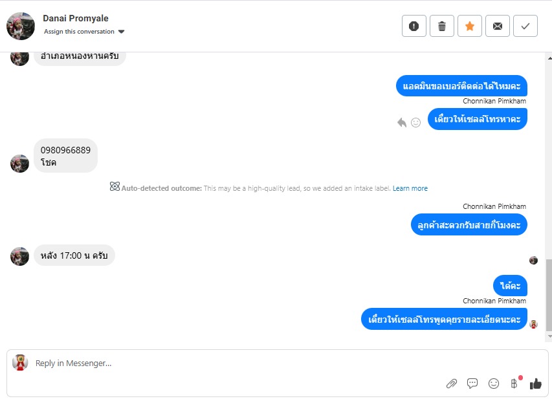Click the conversation scrollbar thumb
Viewport: 552px width, 401px height.
(549, 294)
